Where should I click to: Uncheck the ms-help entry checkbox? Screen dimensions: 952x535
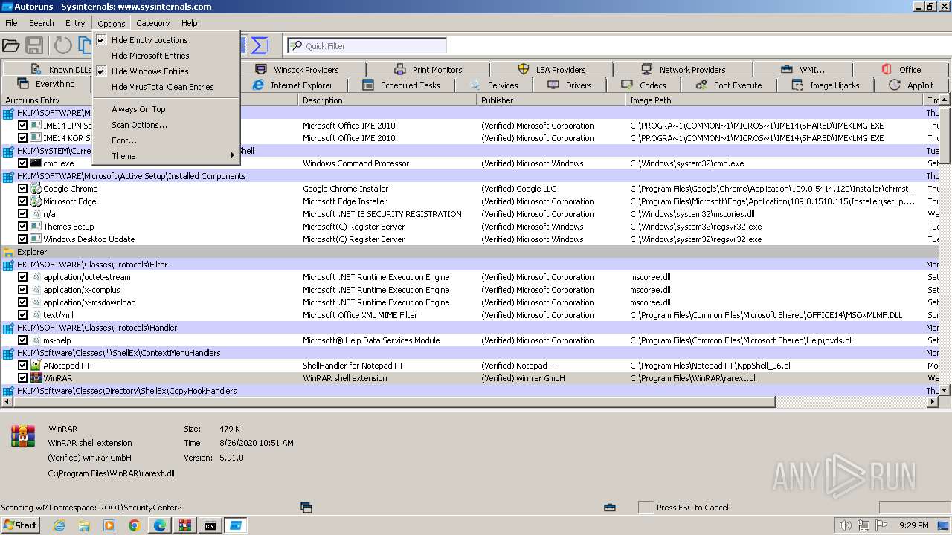(x=22, y=340)
